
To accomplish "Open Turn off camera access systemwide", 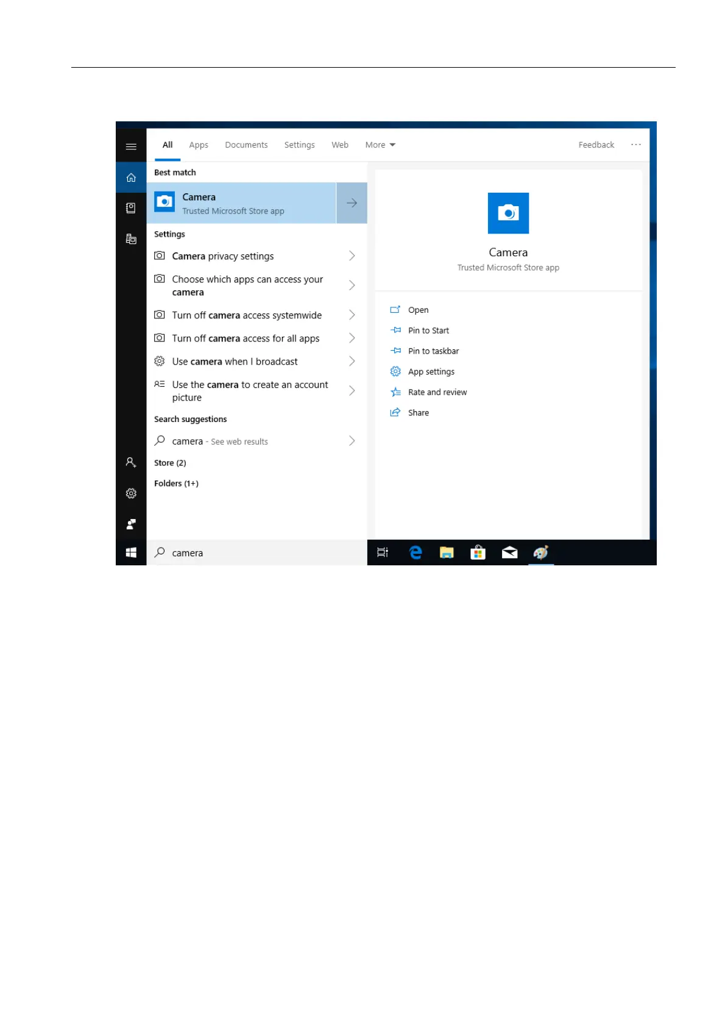I will pos(257,315).
